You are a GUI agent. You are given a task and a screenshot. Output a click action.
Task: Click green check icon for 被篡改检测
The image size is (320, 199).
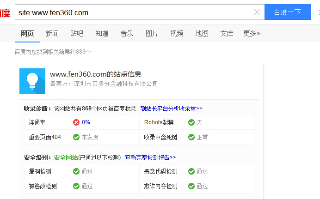coord(76,186)
